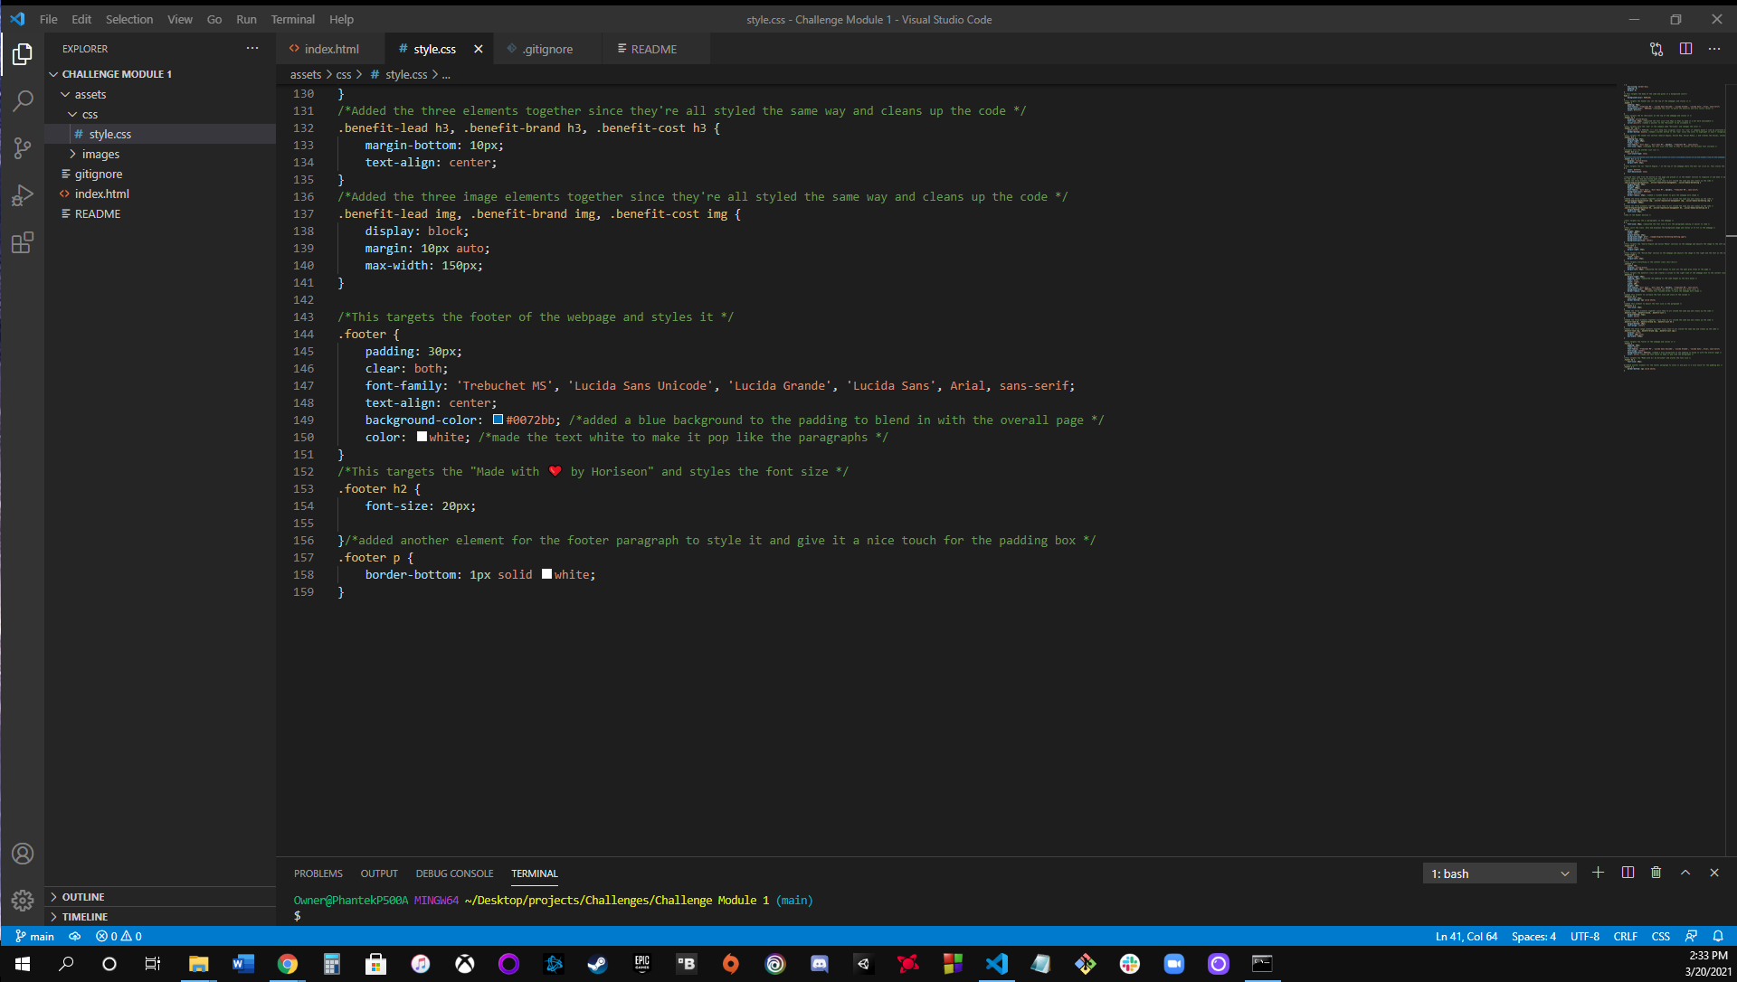
Task: Toggle the notifications bell in the status bar
Action: pos(1717,936)
